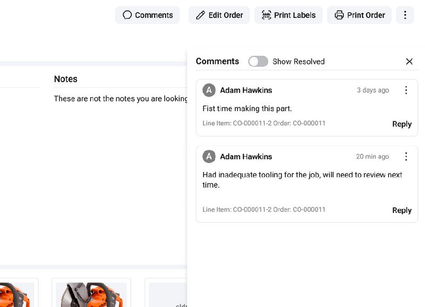Select the circular saw product thumbnail

(x=90, y=294)
